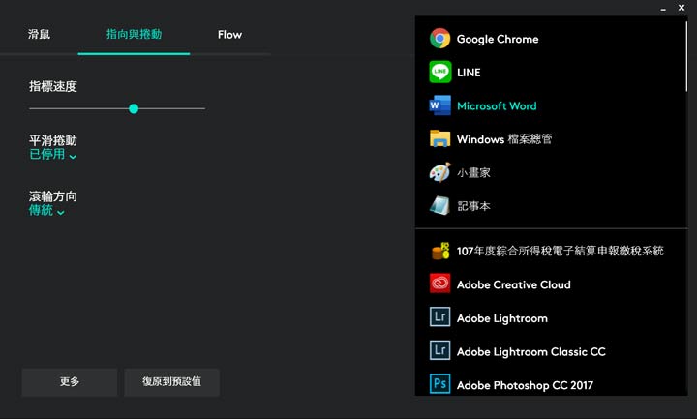Click the 更多 button
Image resolution: width=697 pixels, height=419 pixels.
tap(70, 381)
